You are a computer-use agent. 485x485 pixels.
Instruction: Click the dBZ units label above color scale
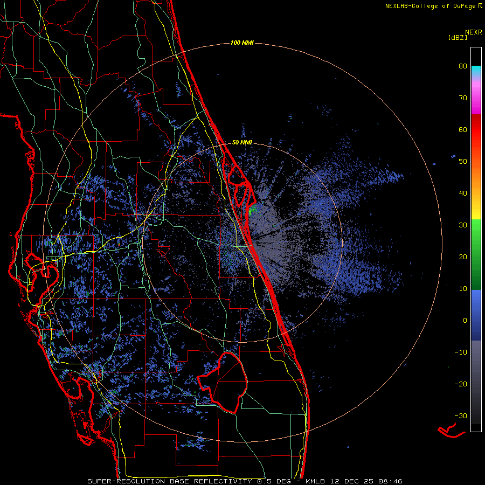pos(458,37)
